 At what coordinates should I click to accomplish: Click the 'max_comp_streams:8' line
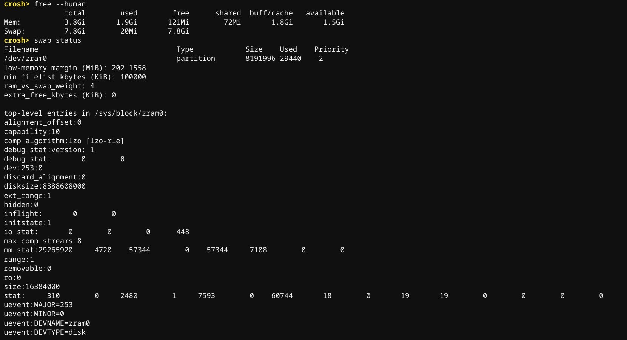[43, 241]
